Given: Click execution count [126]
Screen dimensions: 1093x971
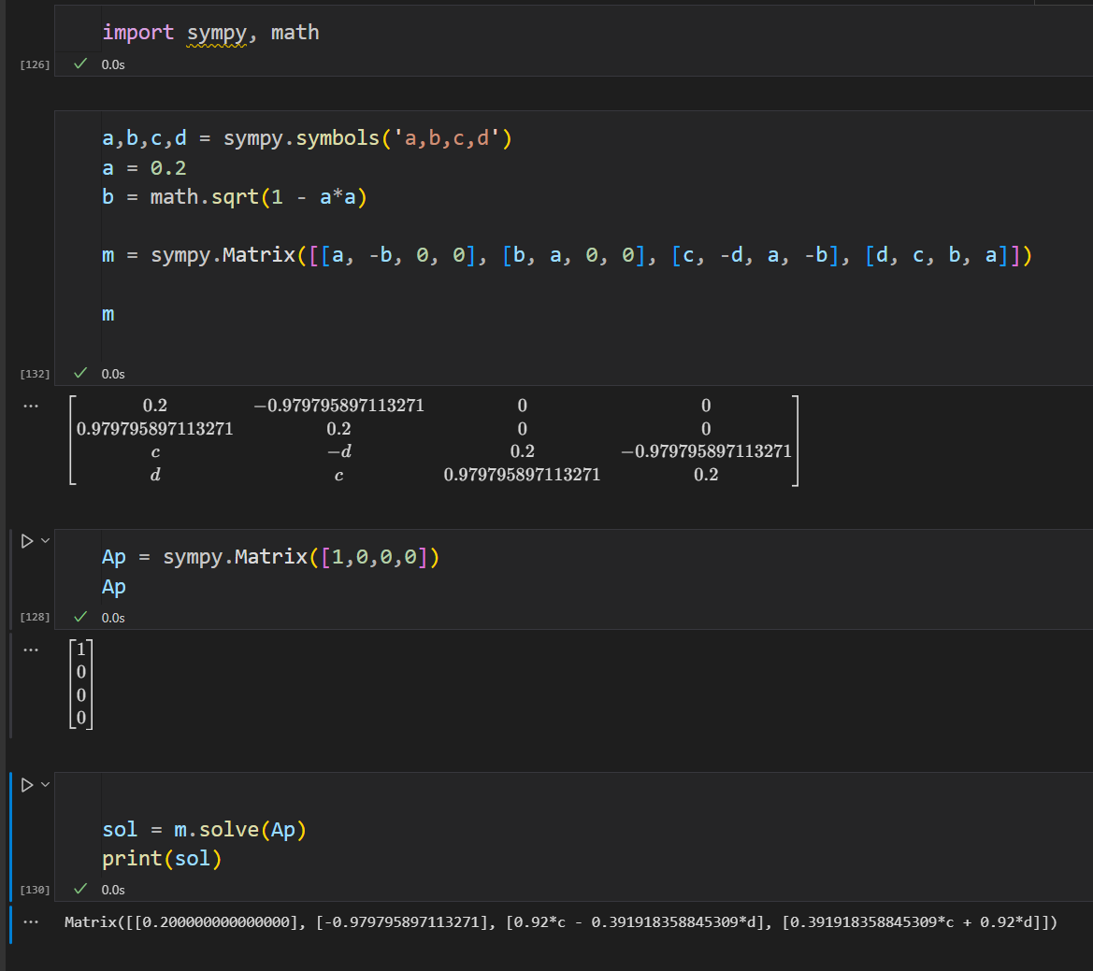Looking at the screenshot, I should [35, 64].
